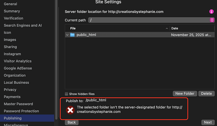The image size is (217, 126).
Task: Select Search Engines and AI section
Action: coord(23,25)
